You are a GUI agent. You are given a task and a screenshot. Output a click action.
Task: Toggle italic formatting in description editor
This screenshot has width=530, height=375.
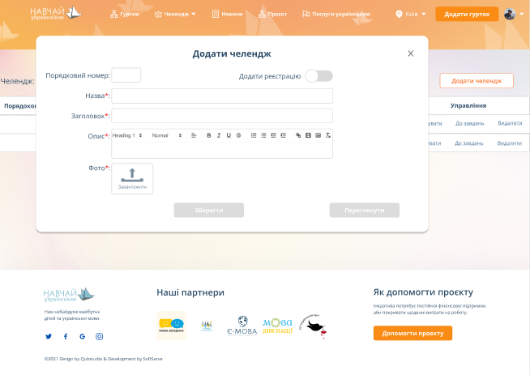pyautogui.click(x=219, y=135)
